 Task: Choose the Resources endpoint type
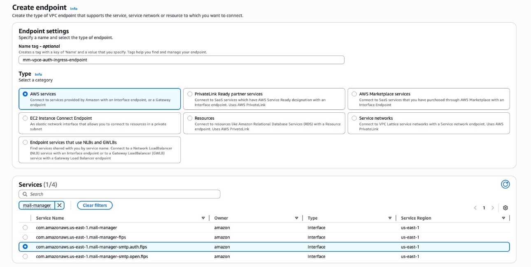pyautogui.click(x=190, y=118)
